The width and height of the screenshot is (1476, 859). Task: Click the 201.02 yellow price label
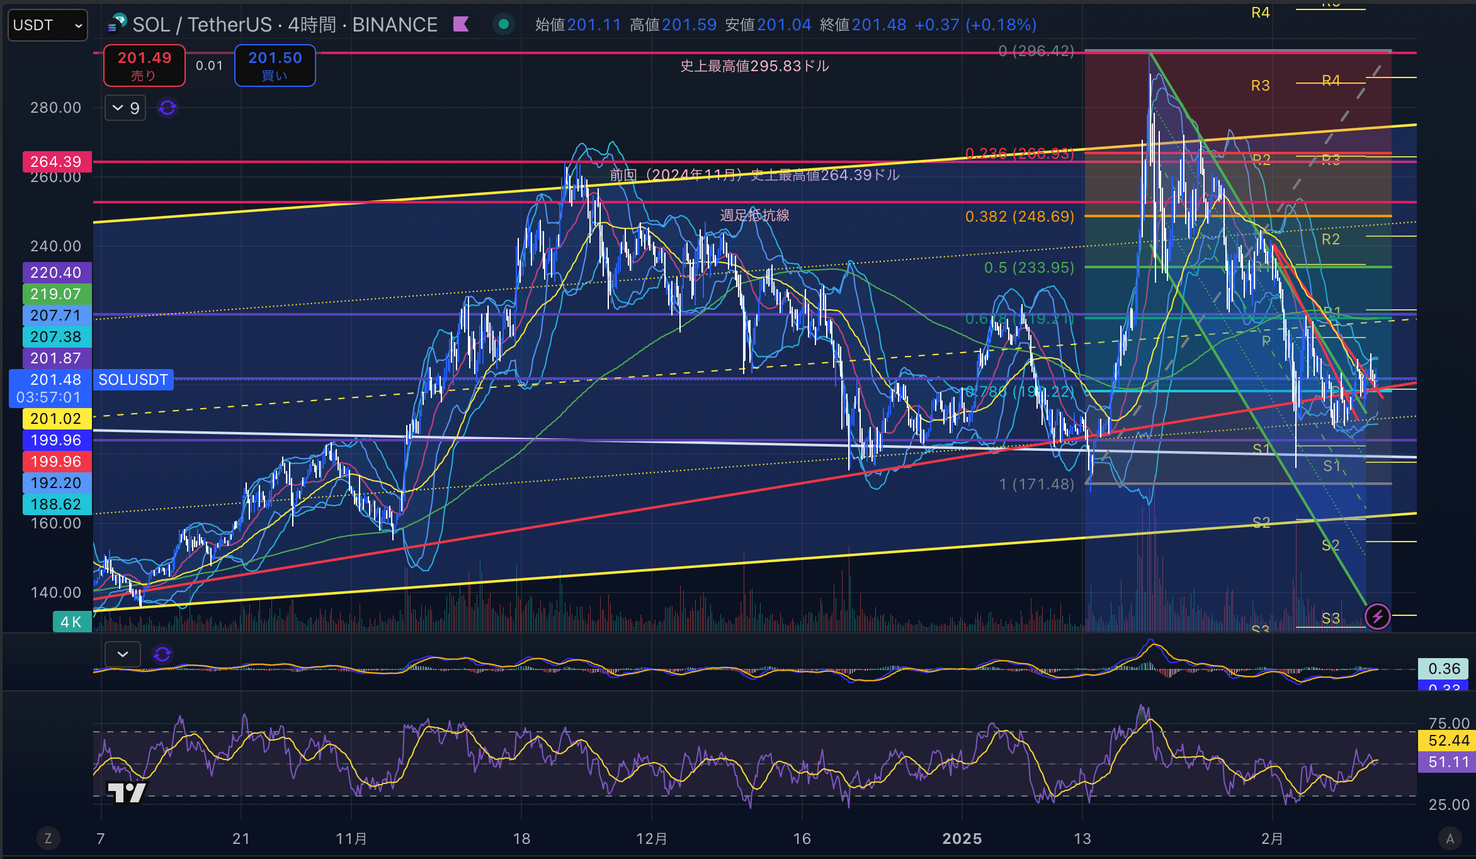[x=57, y=419]
